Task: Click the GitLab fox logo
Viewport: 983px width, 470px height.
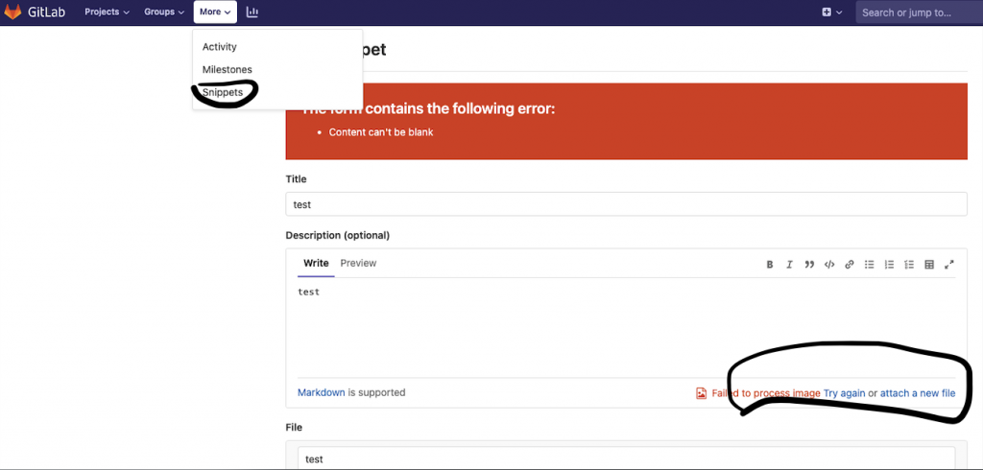Action: [13, 12]
